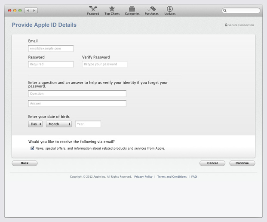Open the Purchases tag icon

[151, 9]
